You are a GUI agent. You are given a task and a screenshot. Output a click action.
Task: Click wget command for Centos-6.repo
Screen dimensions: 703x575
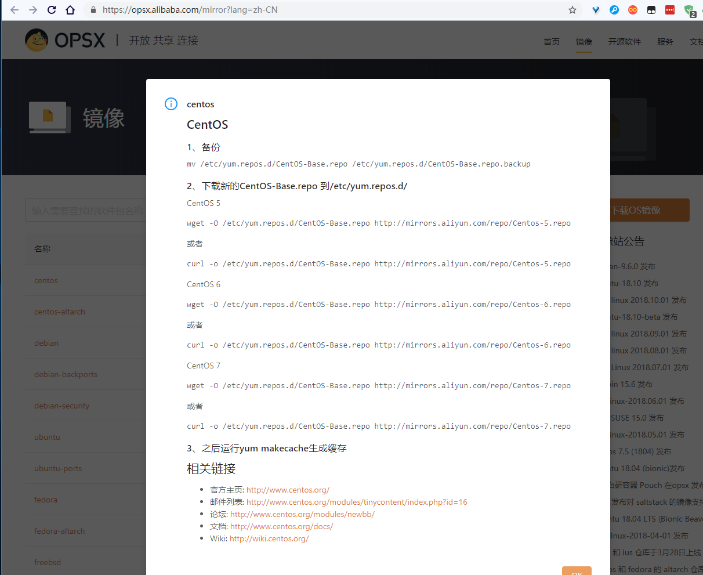(x=379, y=305)
